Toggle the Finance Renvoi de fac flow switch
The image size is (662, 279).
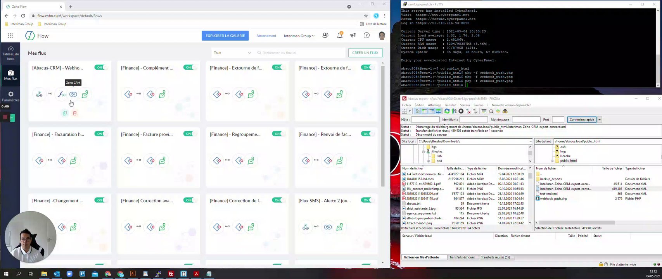click(x=368, y=134)
